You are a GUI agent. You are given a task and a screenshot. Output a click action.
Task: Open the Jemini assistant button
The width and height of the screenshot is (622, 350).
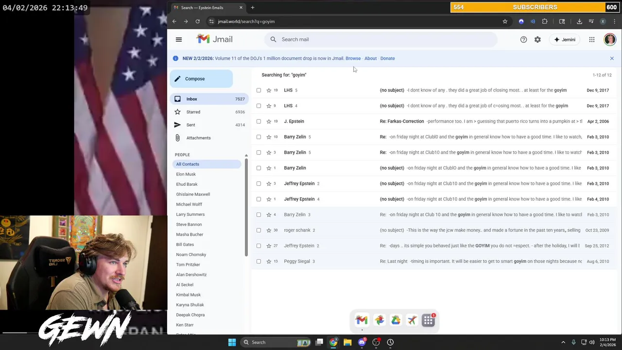564,39
